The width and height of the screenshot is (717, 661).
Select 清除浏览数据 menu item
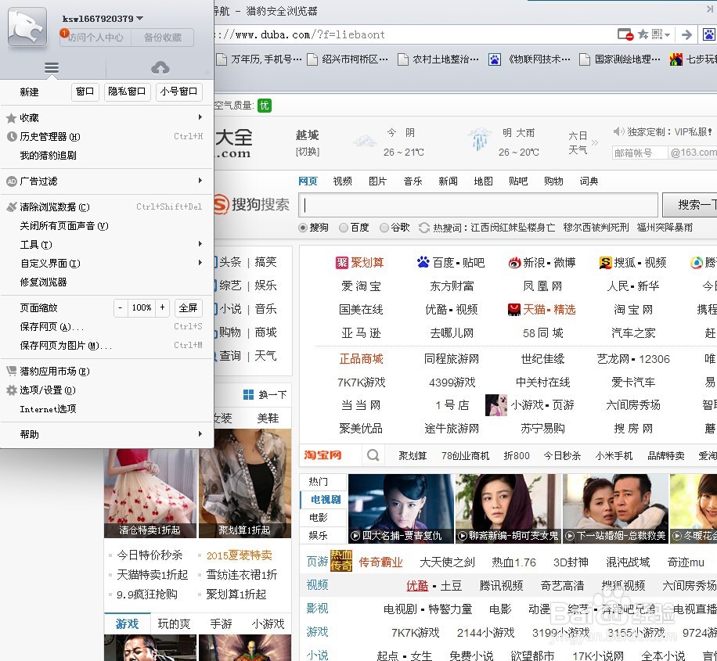coord(106,207)
